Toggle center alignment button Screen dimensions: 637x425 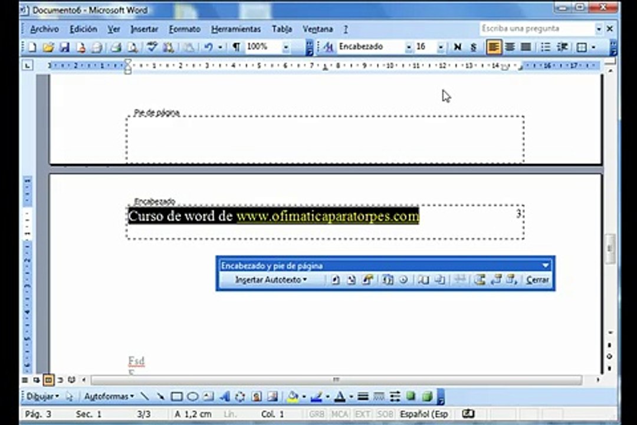pos(510,47)
